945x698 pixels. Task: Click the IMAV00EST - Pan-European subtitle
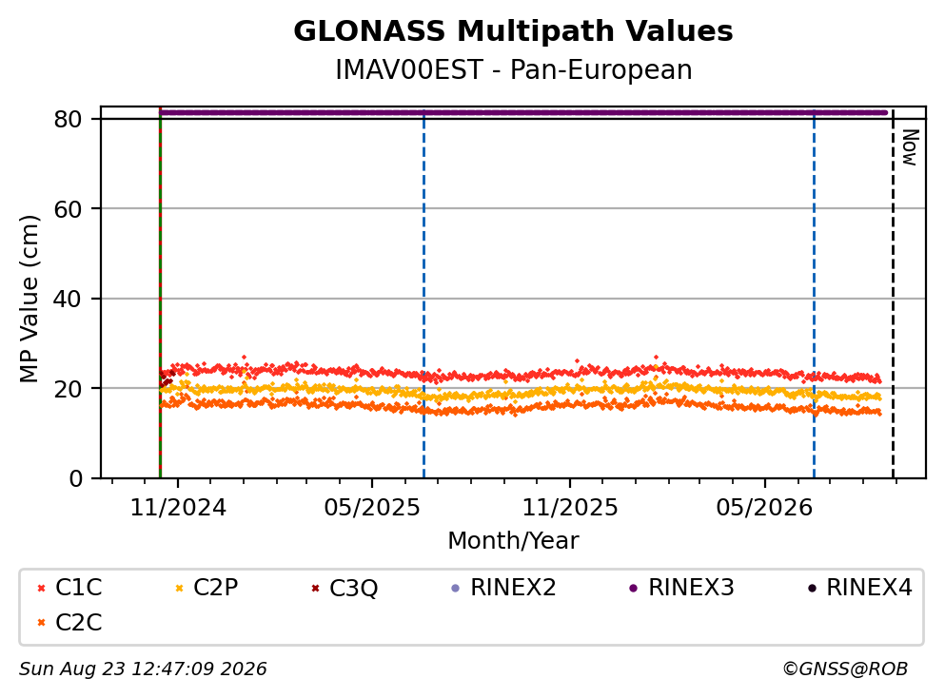[514, 69]
